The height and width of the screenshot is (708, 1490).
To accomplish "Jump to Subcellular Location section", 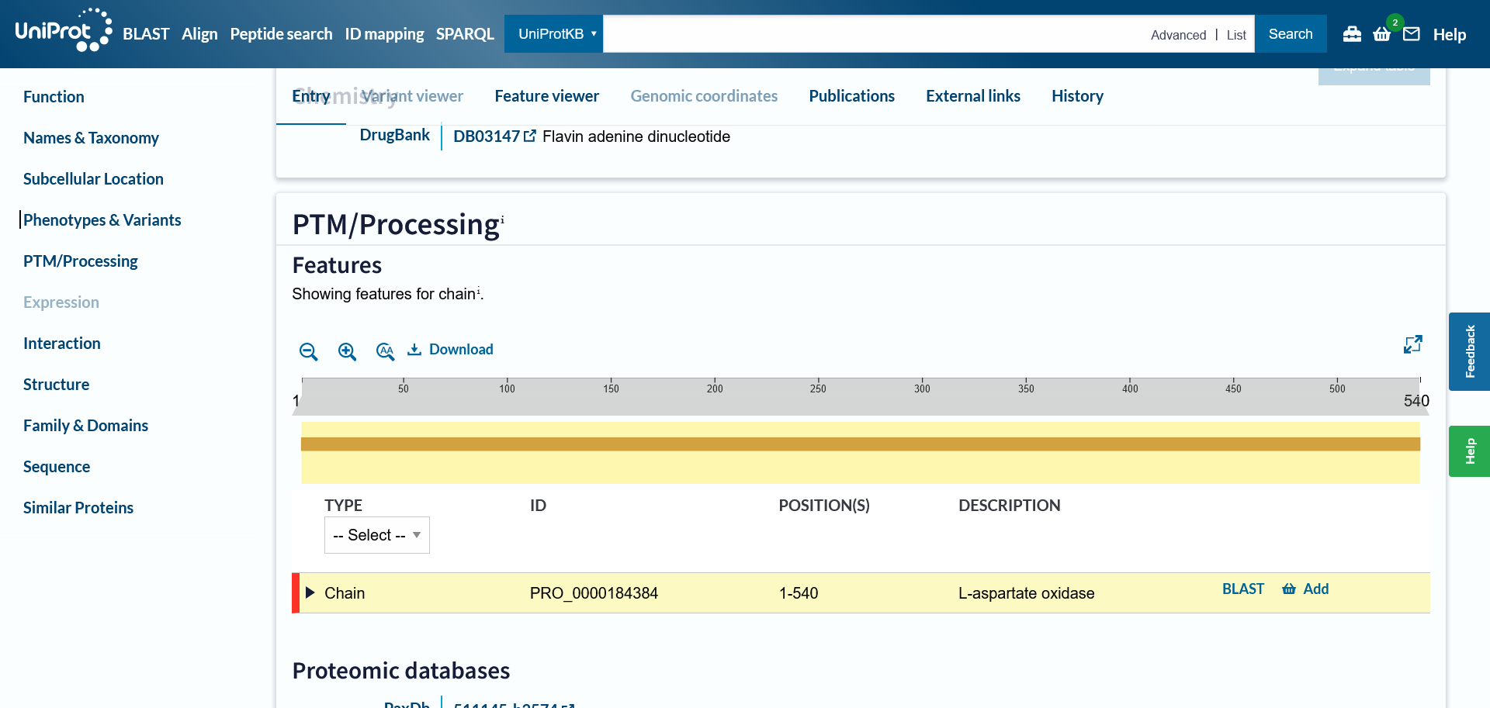I will [x=93, y=179].
